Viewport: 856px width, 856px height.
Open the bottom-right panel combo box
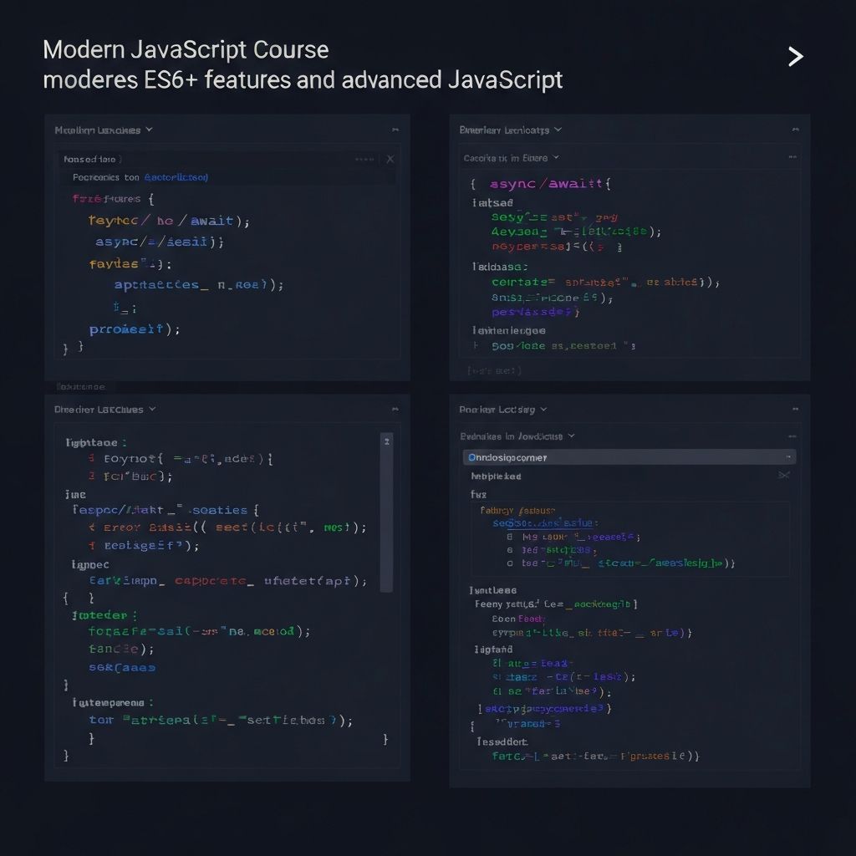tap(625, 457)
